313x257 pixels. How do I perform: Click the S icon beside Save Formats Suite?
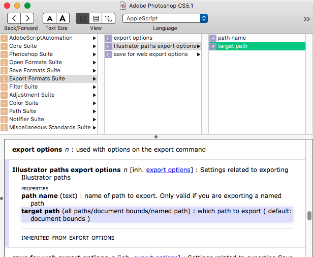pyautogui.click(x=4, y=71)
